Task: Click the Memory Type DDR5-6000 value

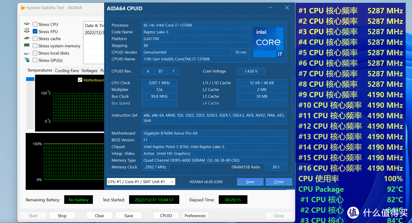Action: pyautogui.click(x=214, y=160)
